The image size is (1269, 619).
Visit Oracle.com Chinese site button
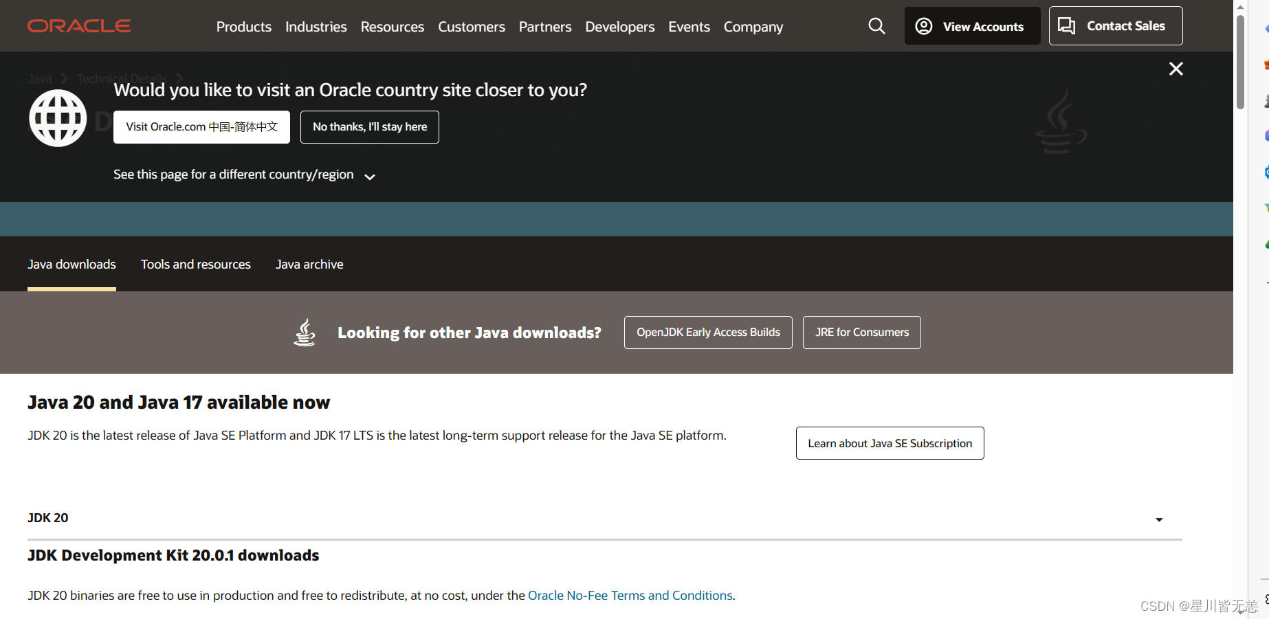click(201, 127)
